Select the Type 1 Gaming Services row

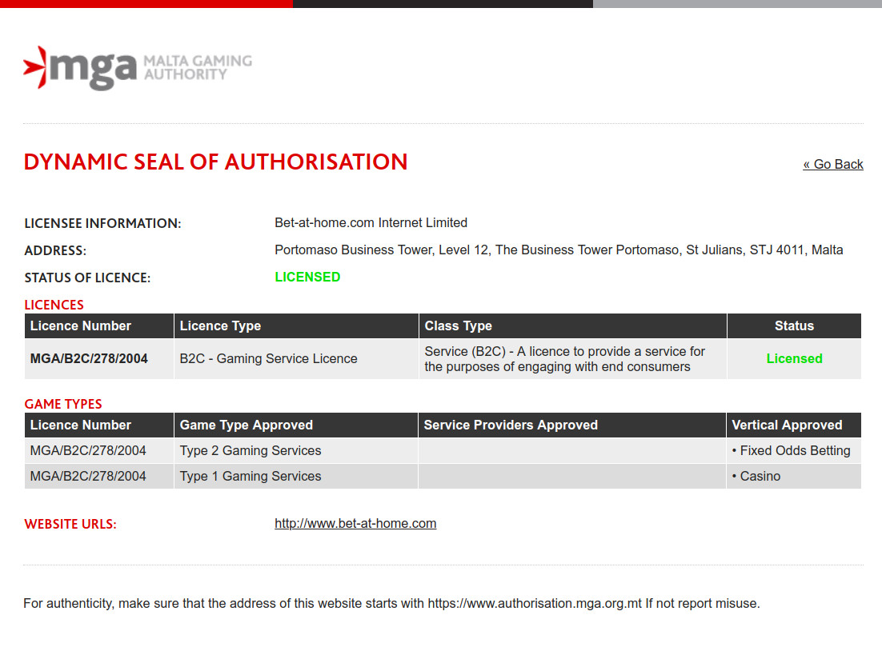pyautogui.click(x=251, y=477)
